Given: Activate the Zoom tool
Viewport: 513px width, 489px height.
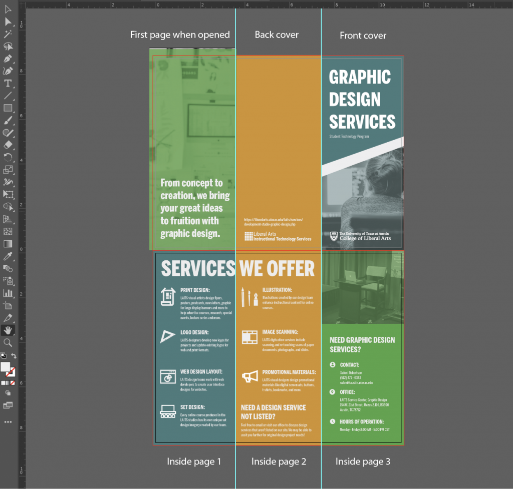Looking at the screenshot, I should (x=8, y=342).
